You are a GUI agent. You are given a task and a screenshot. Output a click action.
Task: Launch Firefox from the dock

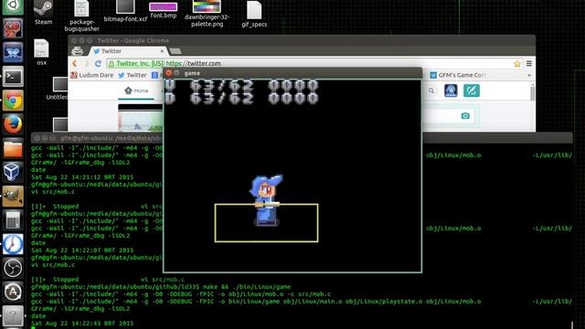click(13, 124)
